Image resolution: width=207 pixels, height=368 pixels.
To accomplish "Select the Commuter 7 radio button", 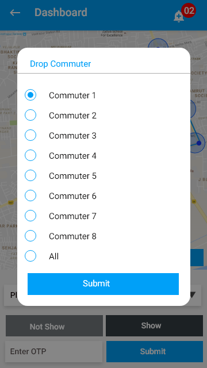I will [30, 216].
